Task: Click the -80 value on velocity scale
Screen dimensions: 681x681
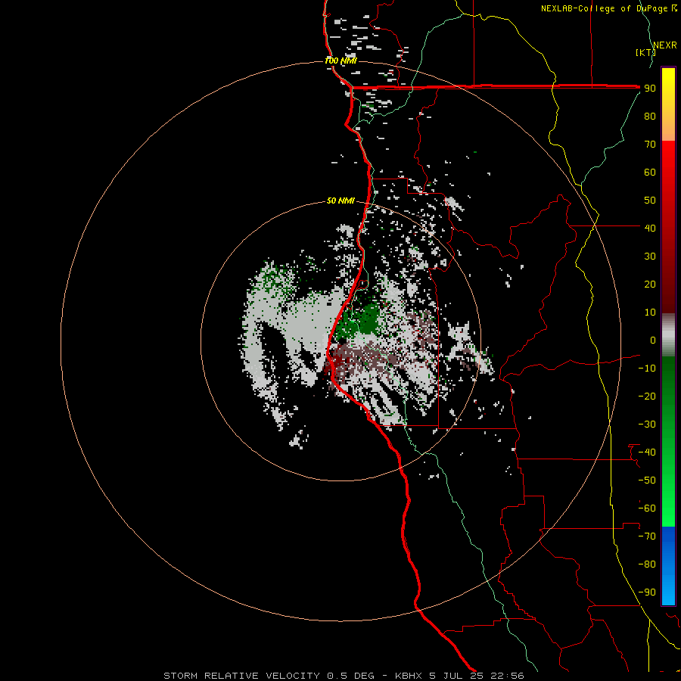Action: coord(647,564)
